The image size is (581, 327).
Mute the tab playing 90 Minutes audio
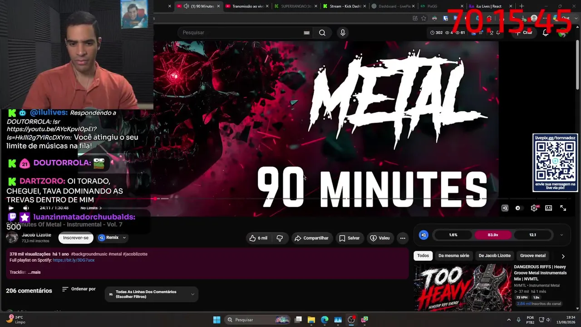click(186, 6)
